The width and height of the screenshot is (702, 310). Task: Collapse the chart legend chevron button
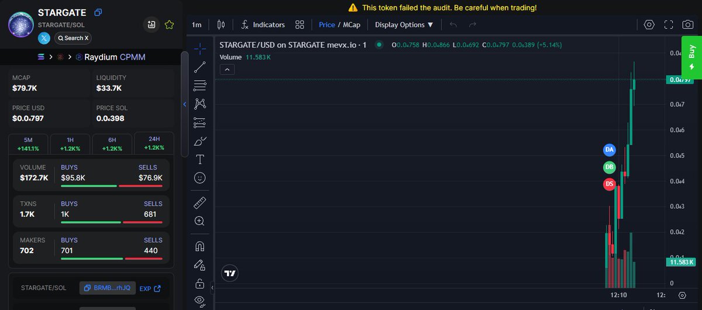click(x=228, y=70)
